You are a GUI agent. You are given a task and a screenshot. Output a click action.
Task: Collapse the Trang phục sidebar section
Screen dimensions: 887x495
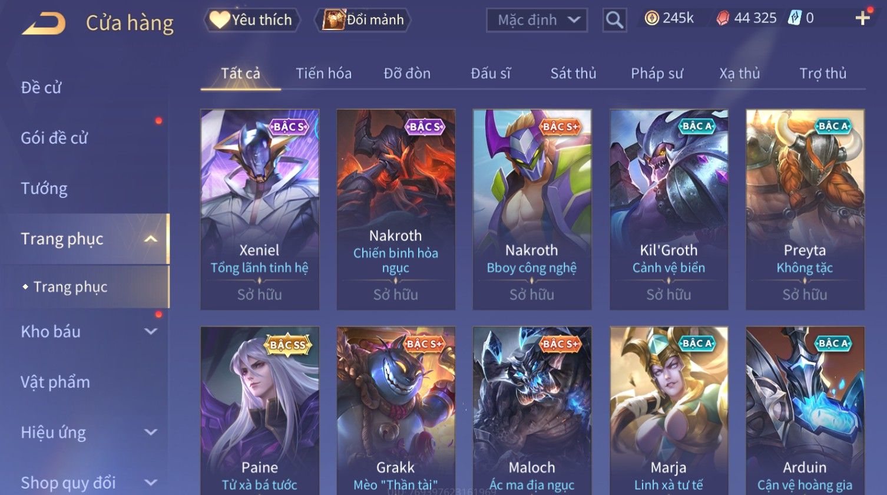coord(151,239)
